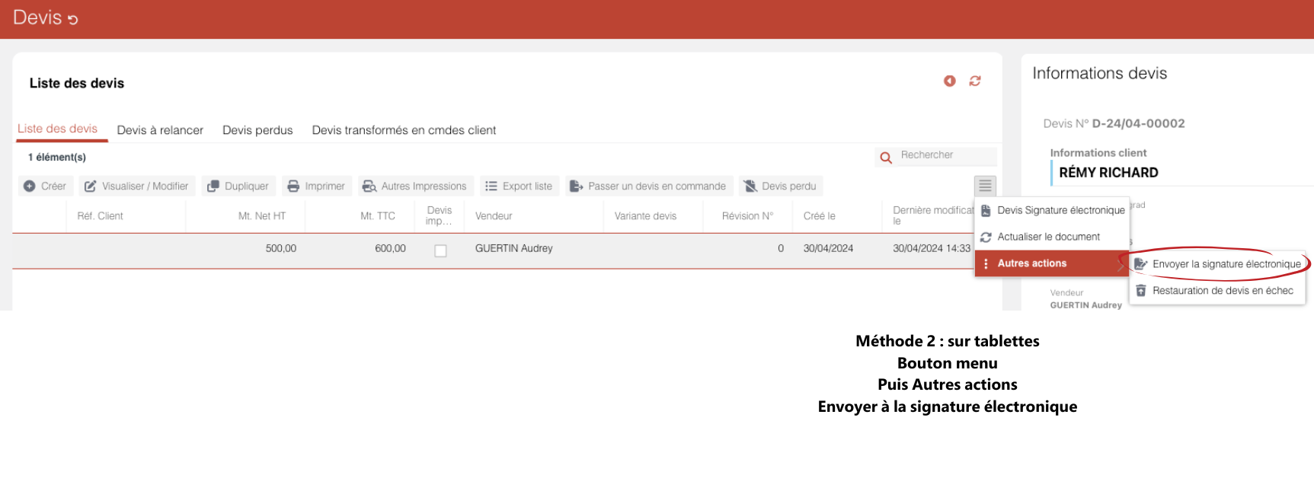Viewport: 1314px width, 491px height.
Task: Click Visualiser / Modifier button
Action: (137, 186)
